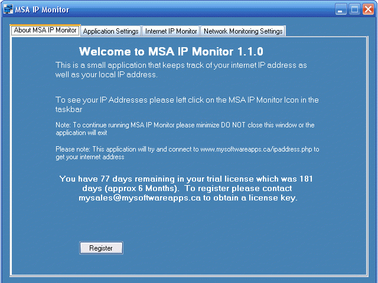This screenshot has width=378, height=283.
Task: Click the small application description paragraph
Action: tap(181, 70)
